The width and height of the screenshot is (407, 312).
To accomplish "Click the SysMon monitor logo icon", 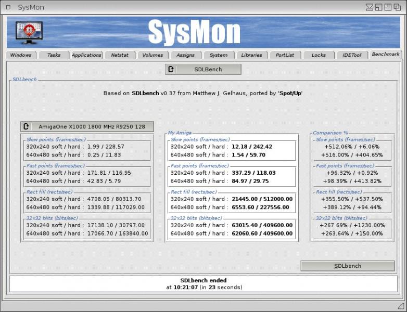I will pos(29,33).
